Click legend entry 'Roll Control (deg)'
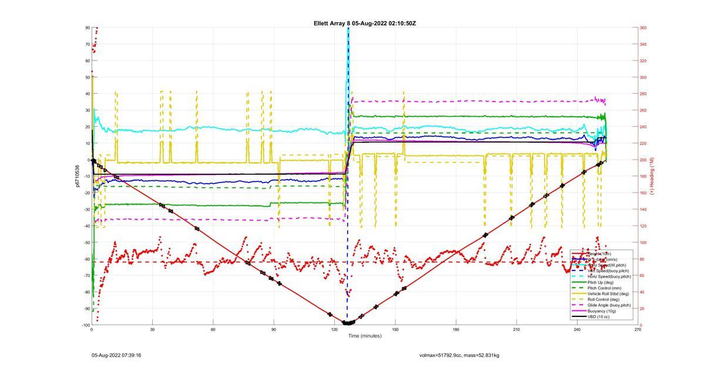Image resolution: width=705 pixels, height=365 pixels. pyautogui.click(x=603, y=299)
